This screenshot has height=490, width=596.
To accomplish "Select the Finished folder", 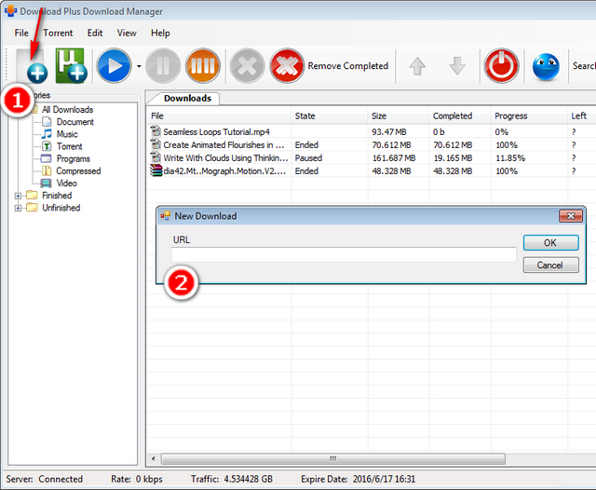I will (57, 196).
